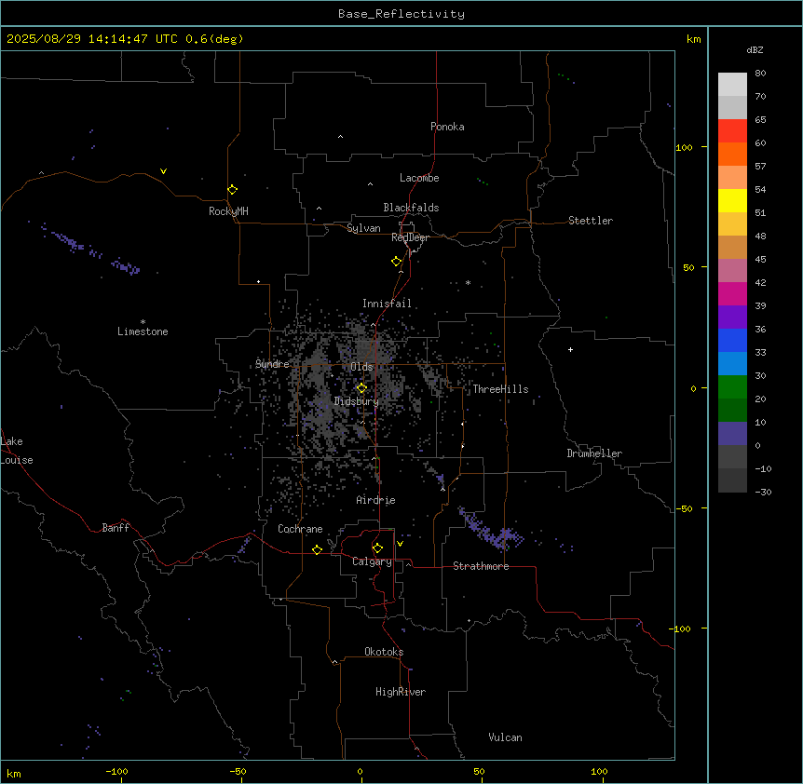Viewport: 803px width, 784px height.
Task: Select the purple 10 dBZ legend swatch
Action: point(732,434)
